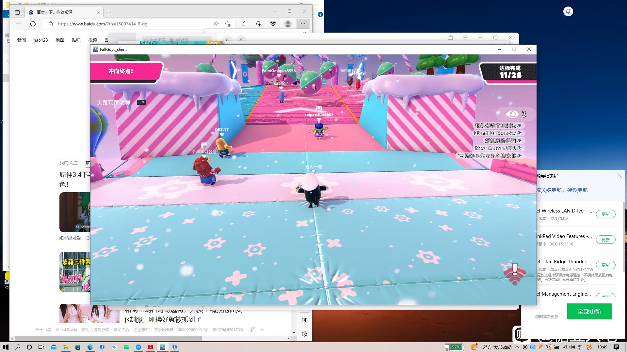The height and width of the screenshot is (352, 627).
Task: Select spectator NovelAnswer6016 in the list
Action: coord(498,148)
